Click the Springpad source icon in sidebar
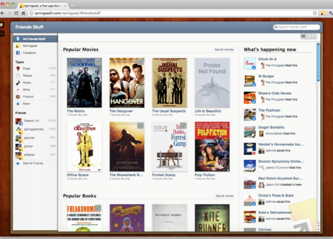Viewport: 333px width, 239px height. pos(18,46)
